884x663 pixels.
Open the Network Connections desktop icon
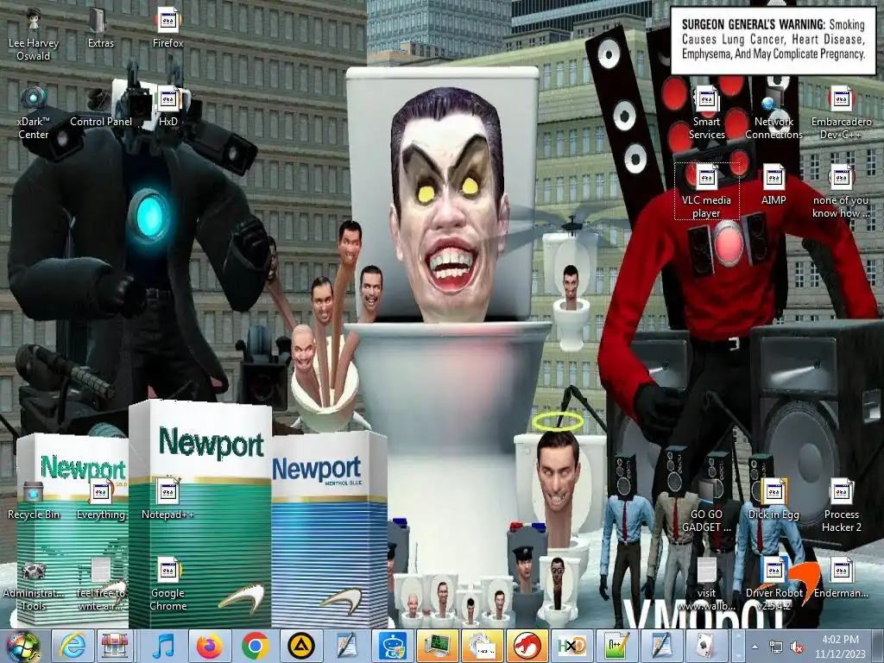(773, 112)
